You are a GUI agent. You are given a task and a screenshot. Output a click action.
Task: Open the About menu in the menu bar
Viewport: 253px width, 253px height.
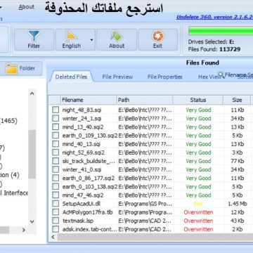(x=27, y=7)
